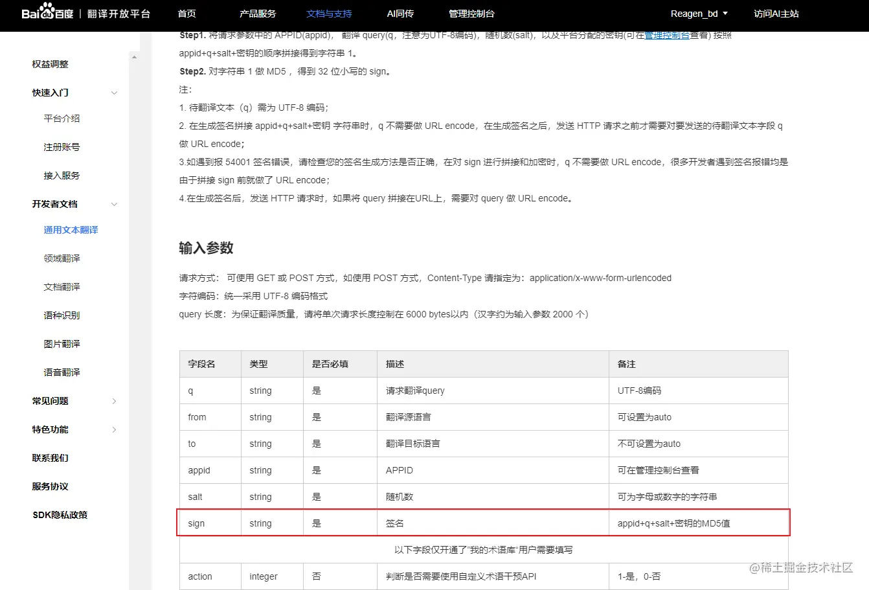Collapse the 开发者文档 section chevron
869x590 pixels.
pos(114,204)
